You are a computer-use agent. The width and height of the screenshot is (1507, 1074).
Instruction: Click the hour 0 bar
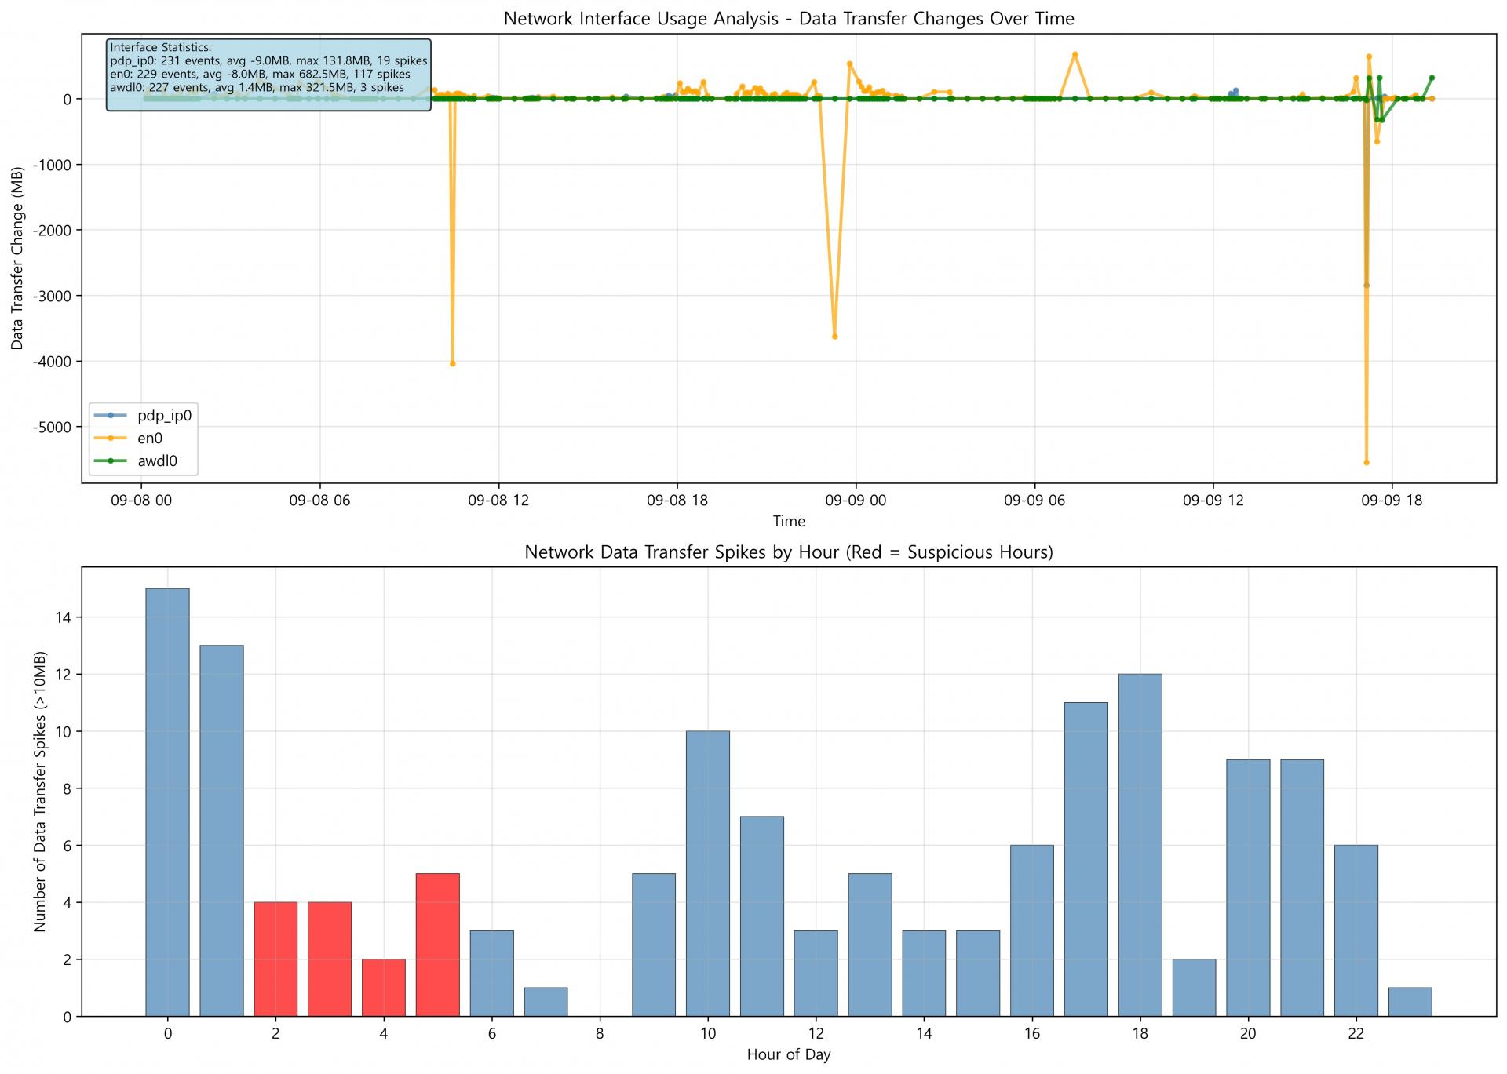167,802
